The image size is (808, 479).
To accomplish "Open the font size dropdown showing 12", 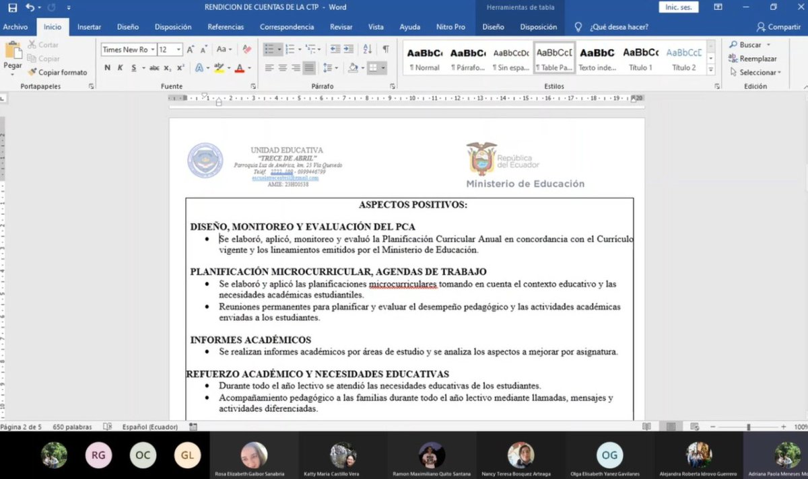I will pos(178,50).
